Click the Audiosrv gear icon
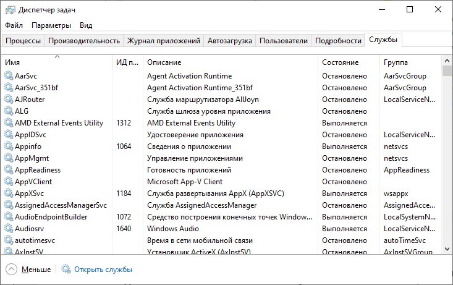Image resolution: width=453 pixels, height=285 pixels. click(x=9, y=229)
